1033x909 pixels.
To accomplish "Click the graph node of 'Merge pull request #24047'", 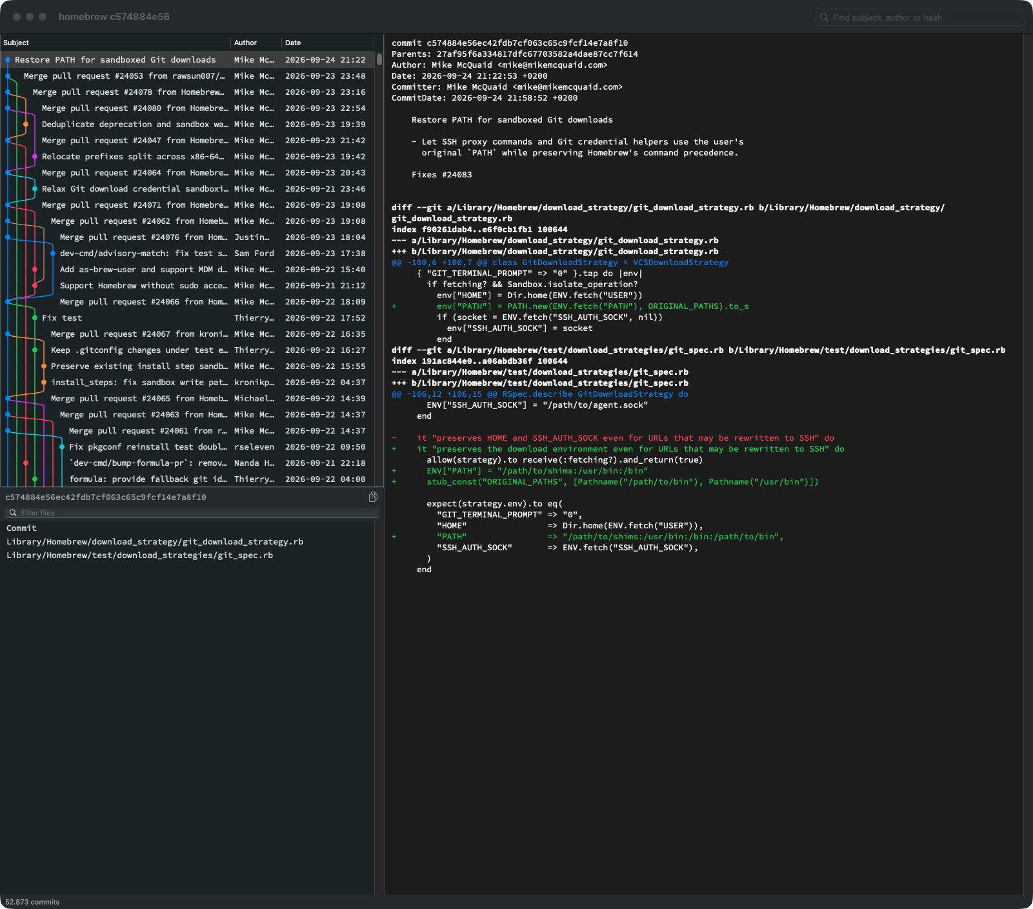I will [8, 141].
